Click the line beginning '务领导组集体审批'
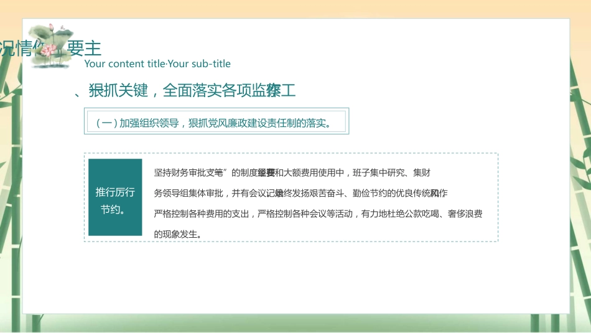This screenshot has width=591, height=333. click(300, 193)
